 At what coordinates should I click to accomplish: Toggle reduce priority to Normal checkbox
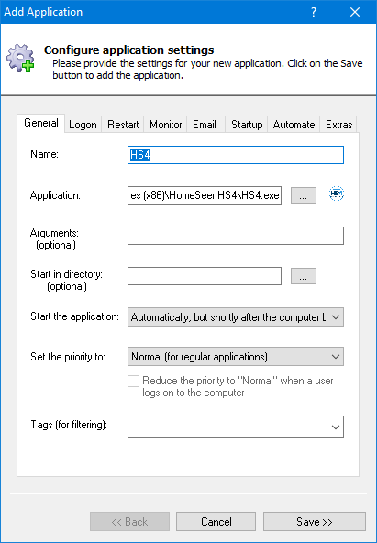133,381
